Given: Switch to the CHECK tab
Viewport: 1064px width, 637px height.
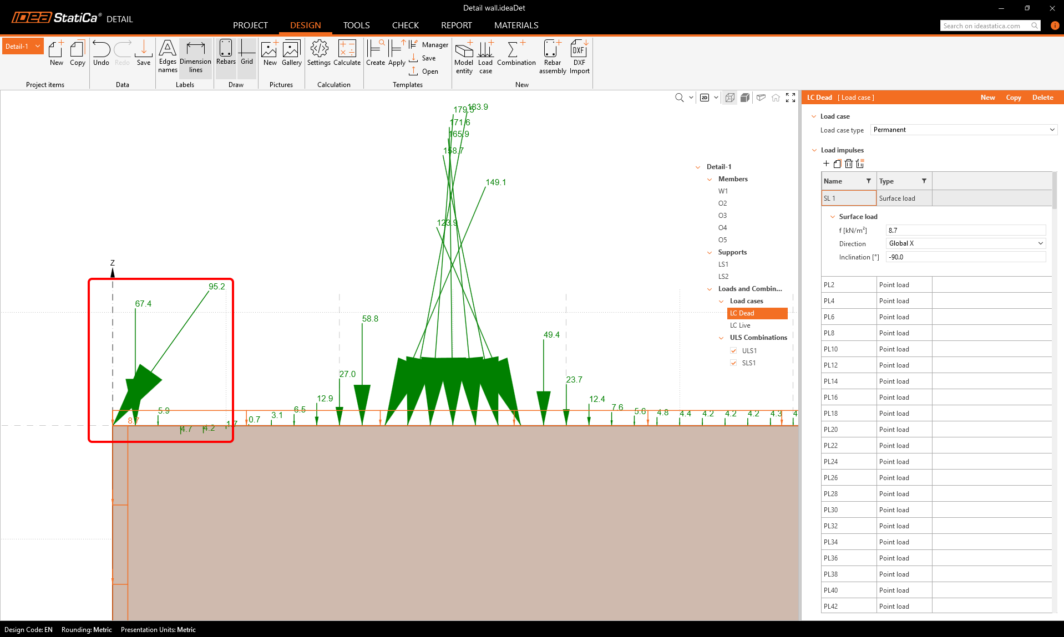Looking at the screenshot, I should pos(405,26).
